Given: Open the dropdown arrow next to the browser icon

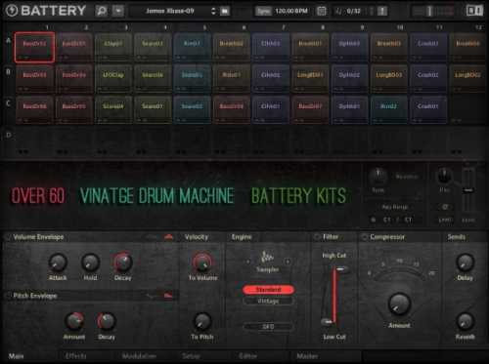Looking at the screenshot, I should pos(118,11).
